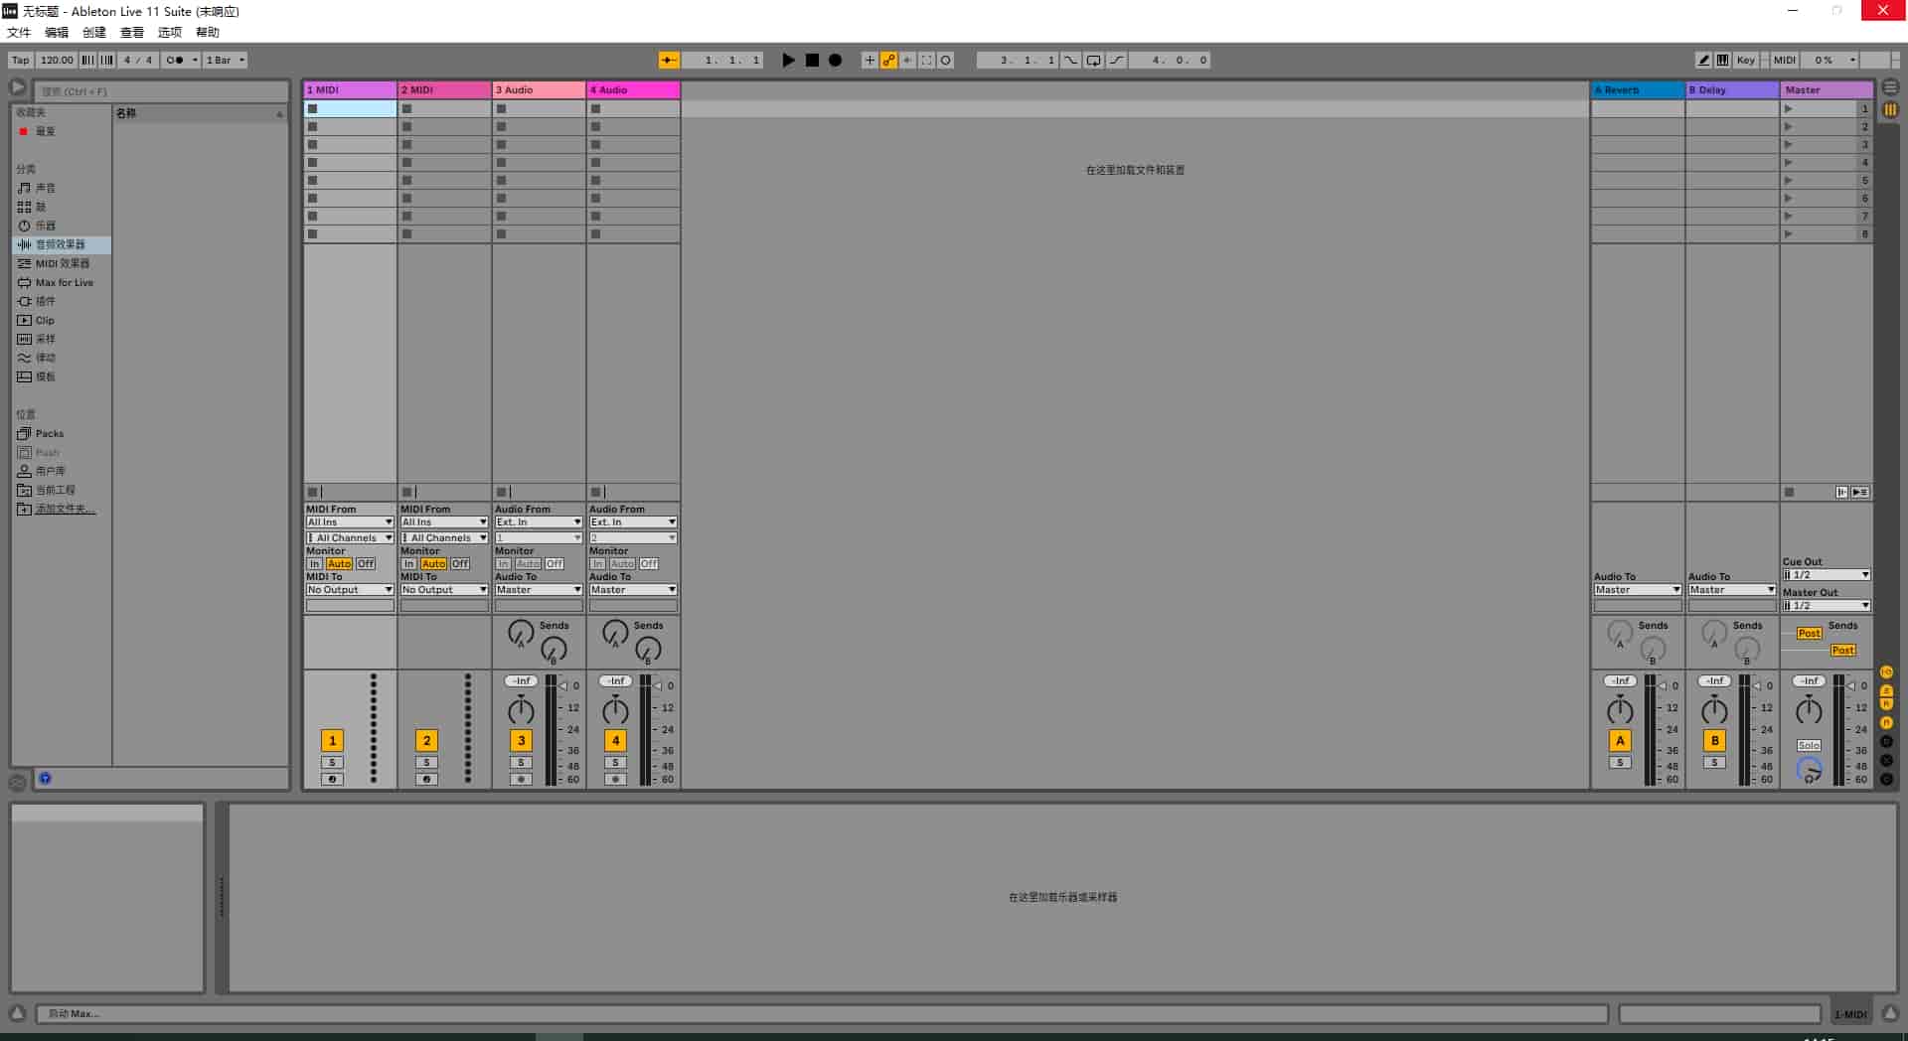Click the headphone preview icon in browser
The height and width of the screenshot is (1041, 1908).
tap(45, 779)
